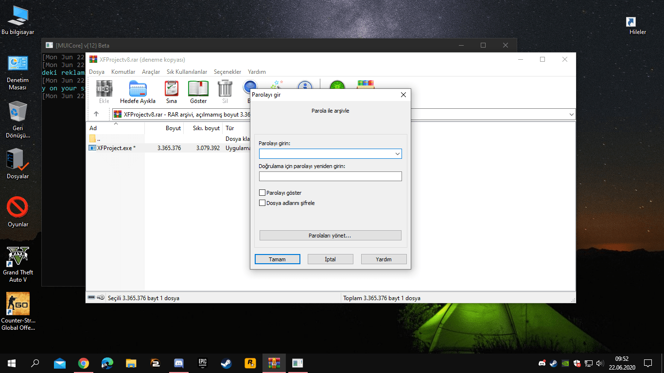
Task: Select the Hileler desktop shortcut
Action: pos(637,26)
